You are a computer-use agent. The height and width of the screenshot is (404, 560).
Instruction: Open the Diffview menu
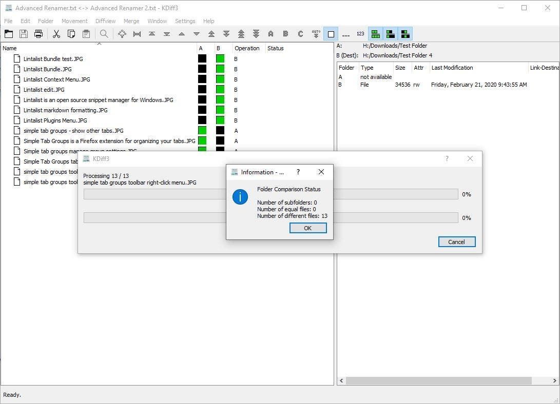[105, 21]
